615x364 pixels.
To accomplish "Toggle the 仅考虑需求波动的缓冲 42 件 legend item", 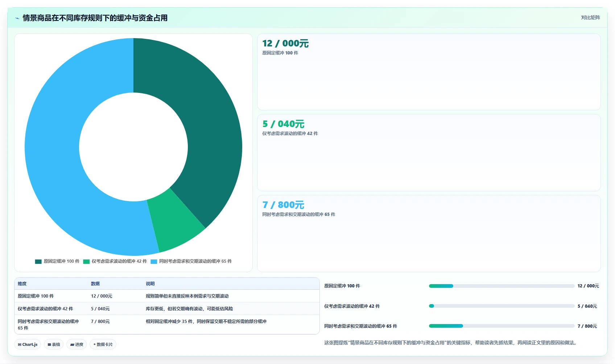I will [115, 261].
